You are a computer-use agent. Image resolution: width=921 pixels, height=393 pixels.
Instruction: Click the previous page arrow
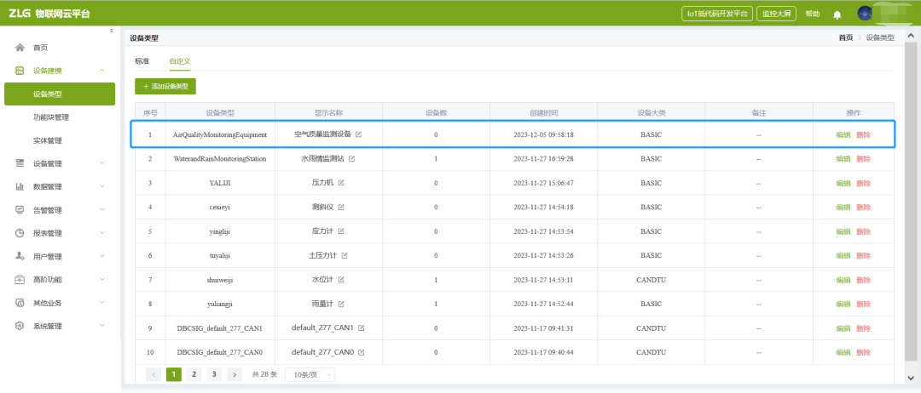tap(153, 374)
